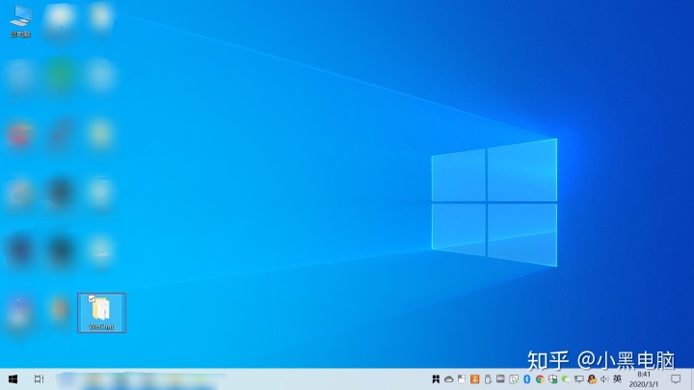Open the Windows Start menu
This screenshot has height=390, width=694.
[13, 379]
